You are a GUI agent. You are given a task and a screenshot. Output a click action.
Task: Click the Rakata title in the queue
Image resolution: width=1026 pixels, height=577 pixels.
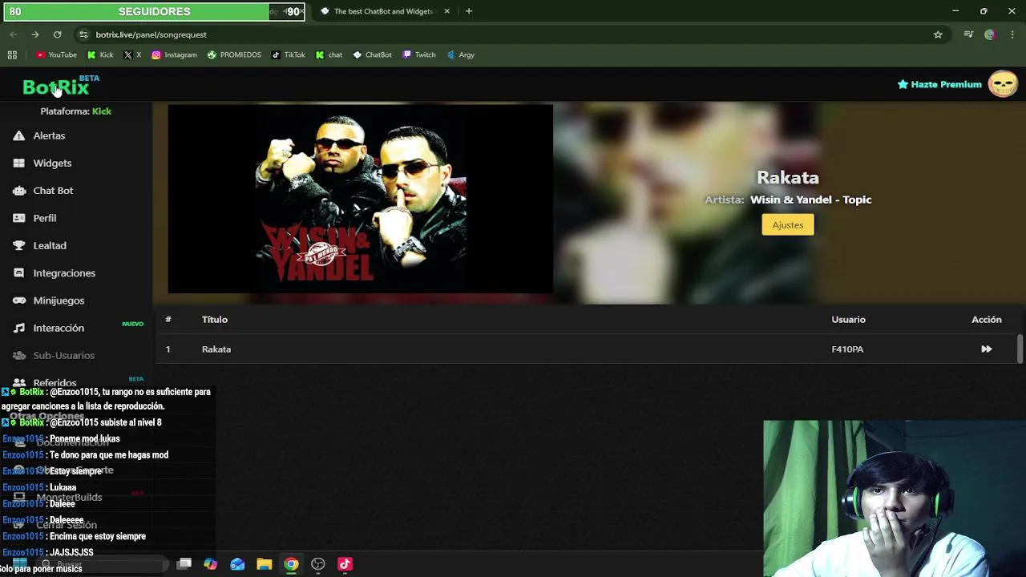click(x=216, y=349)
